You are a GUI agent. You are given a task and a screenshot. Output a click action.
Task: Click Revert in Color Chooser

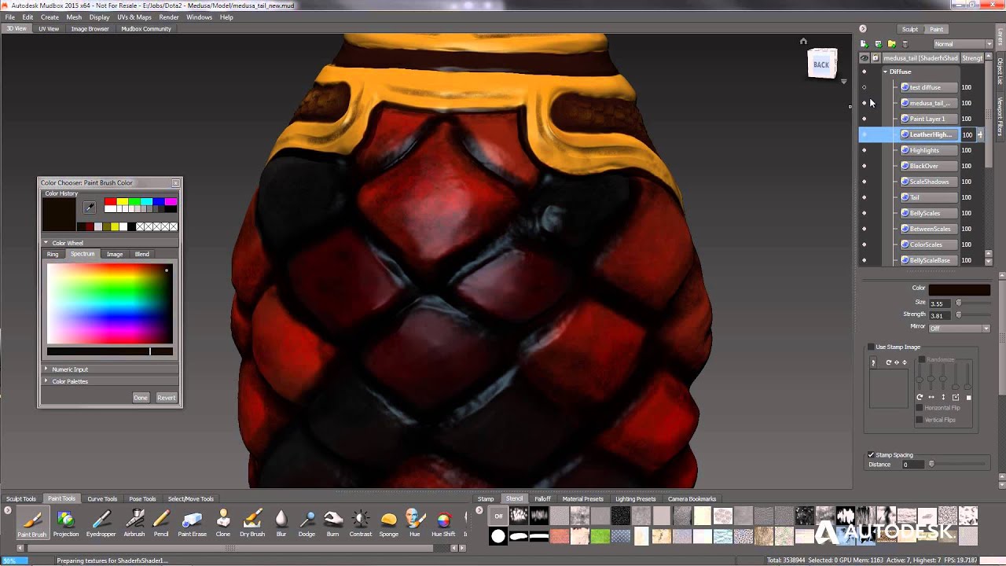point(166,398)
